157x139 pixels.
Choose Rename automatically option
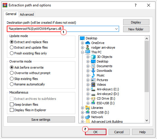point(27,84)
